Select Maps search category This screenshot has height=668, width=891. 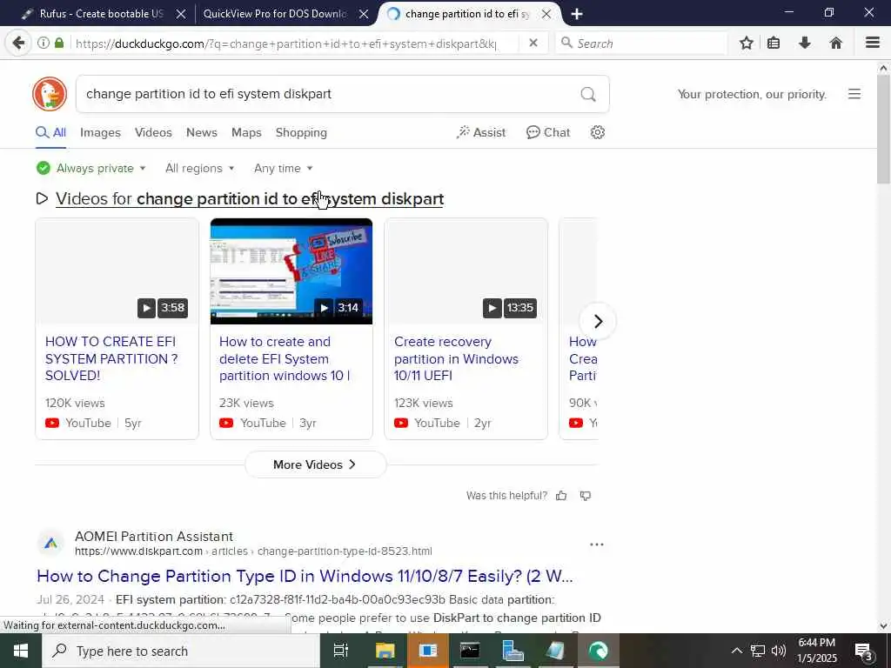[x=246, y=132]
